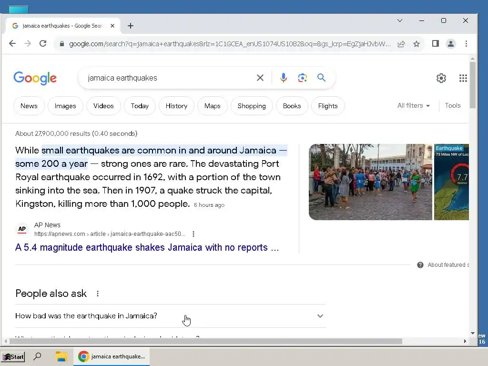Go back to previous page
The height and width of the screenshot is (366, 488).
coord(12,43)
